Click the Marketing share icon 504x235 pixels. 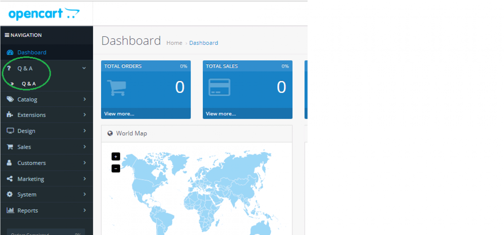[10, 179]
